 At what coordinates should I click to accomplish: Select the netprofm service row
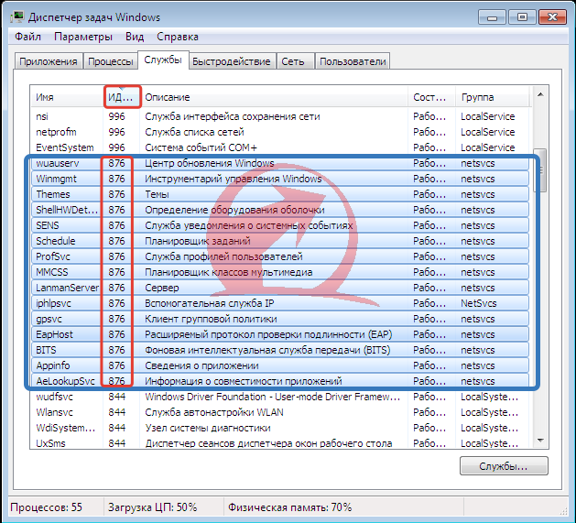click(280, 132)
